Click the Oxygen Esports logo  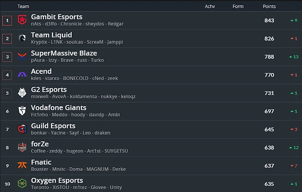(x=22, y=184)
